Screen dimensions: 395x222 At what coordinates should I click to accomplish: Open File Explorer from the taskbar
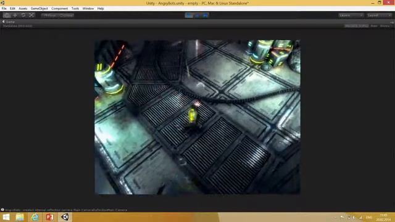click(x=20, y=217)
